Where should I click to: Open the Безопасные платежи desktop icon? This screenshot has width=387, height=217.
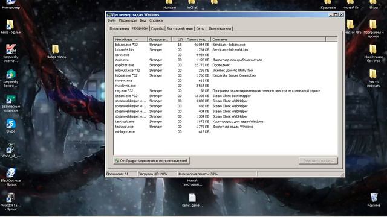11,99
